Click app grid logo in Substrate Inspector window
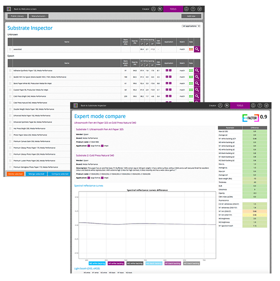 [x=9, y=9]
